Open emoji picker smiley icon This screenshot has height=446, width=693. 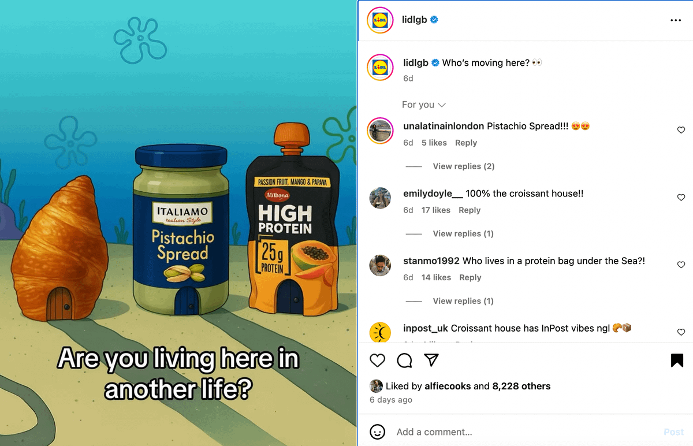click(x=377, y=432)
